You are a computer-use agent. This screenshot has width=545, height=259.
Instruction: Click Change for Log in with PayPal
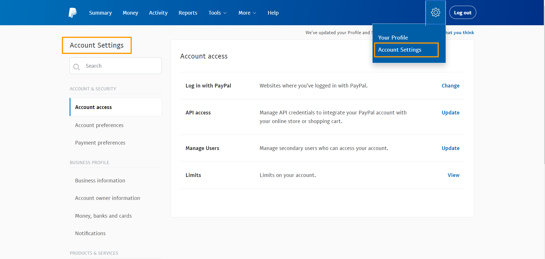click(x=450, y=86)
